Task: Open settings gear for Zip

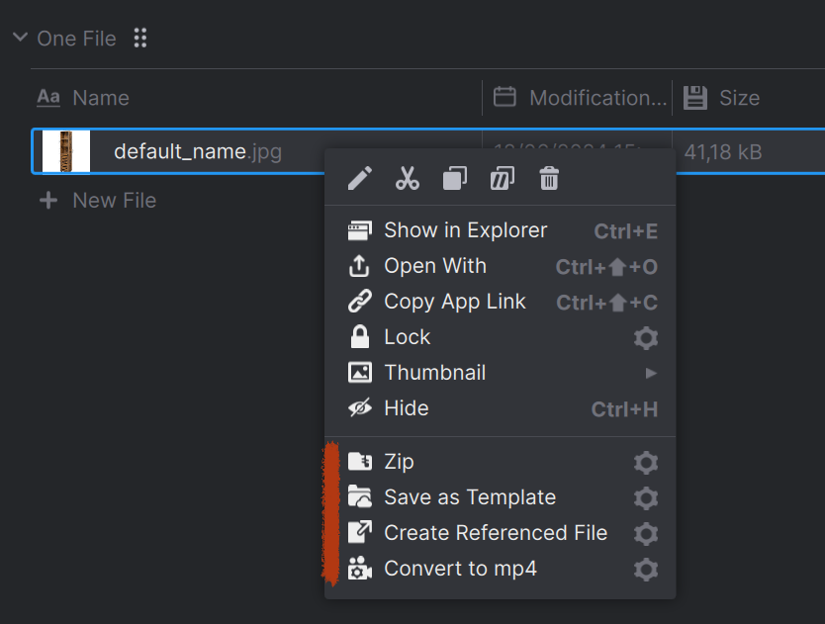Action: point(645,463)
